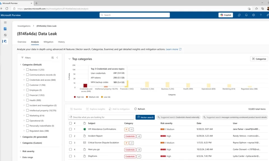Tick the select-all checkbox in table header
Screen dimensions: 269x161
click(70, 123)
